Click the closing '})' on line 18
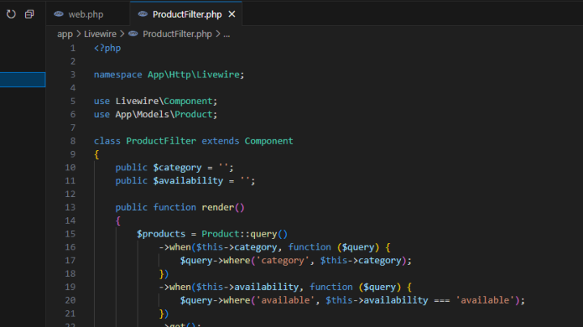This screenshot has width=583, height=327. click(164, 274)
